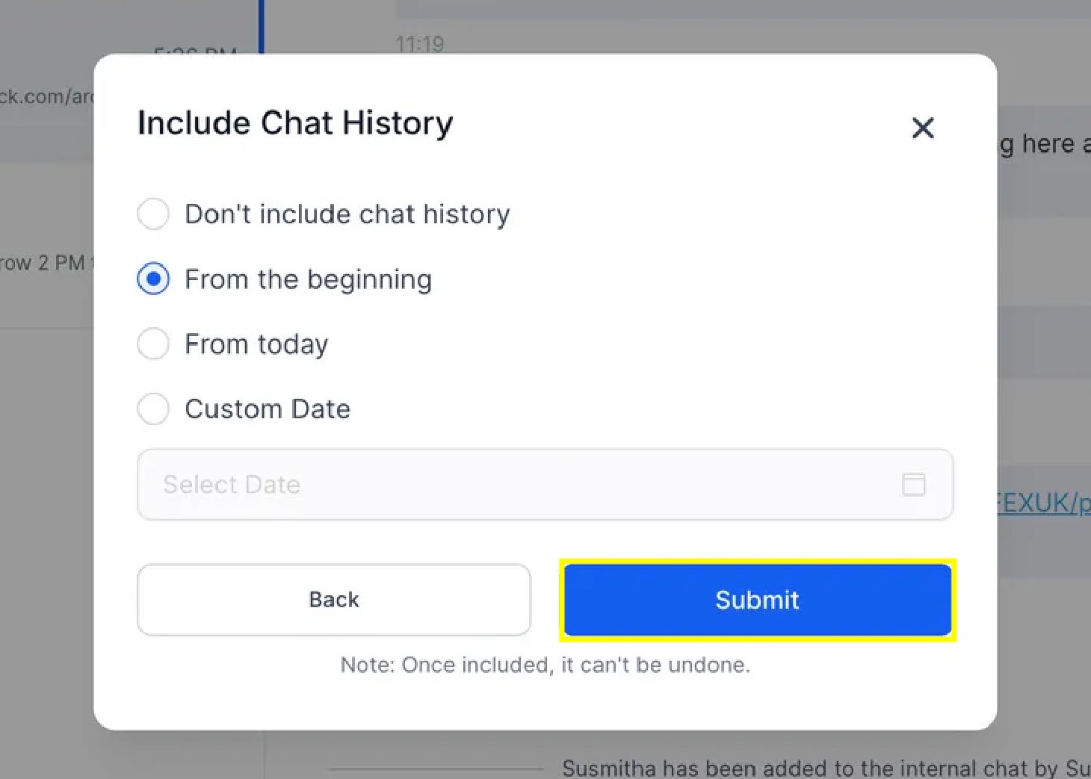Screen dimensions: 1091x779
Task: Click the "From the beginning" label text
Action: [x=308, y=279]
